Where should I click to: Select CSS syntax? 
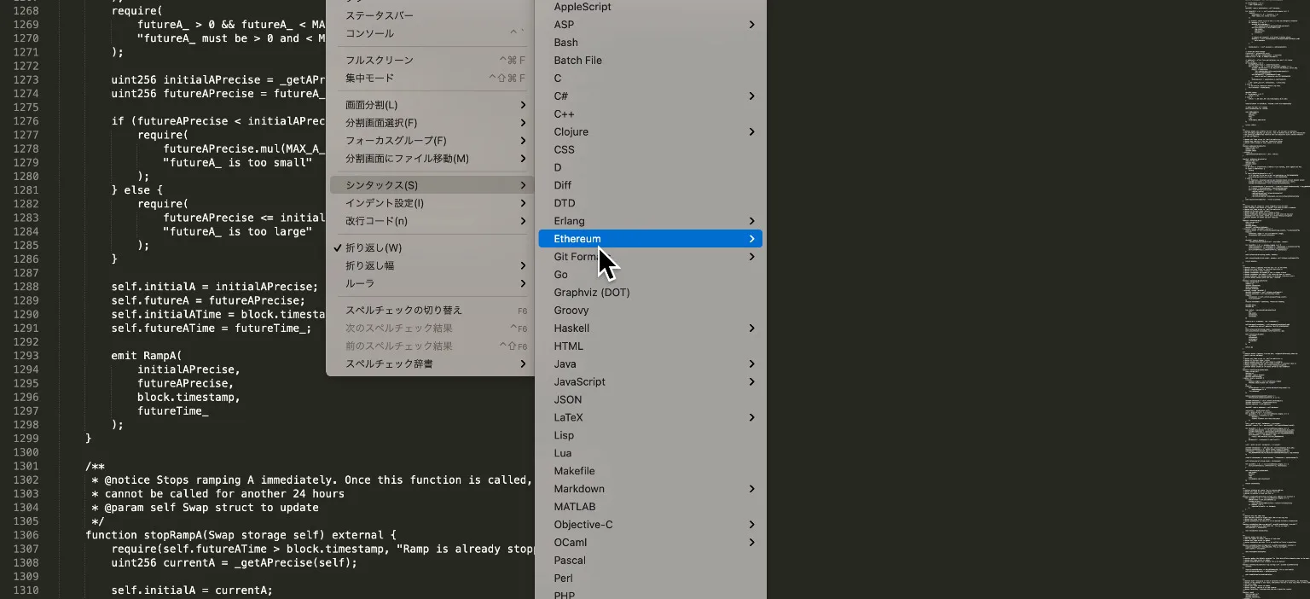click(651, 150)
